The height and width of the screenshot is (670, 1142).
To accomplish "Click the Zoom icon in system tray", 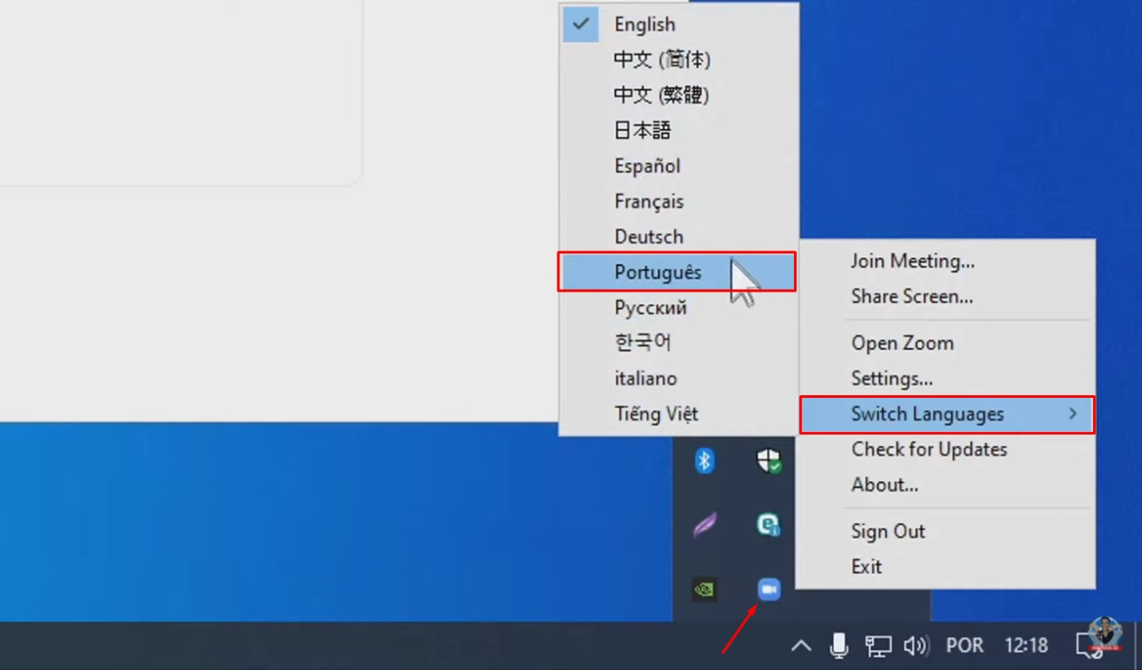I will pos(768,589).
